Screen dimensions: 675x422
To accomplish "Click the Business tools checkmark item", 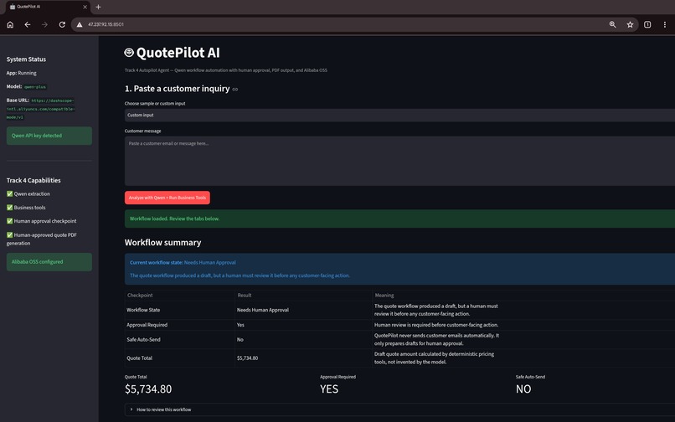I will click(26, 208).
